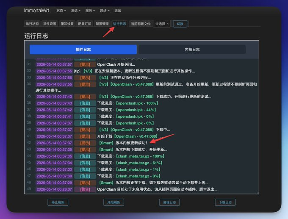Click log line 'OpenClash 目前处于未启用状态'
This screenshot has width=288, height=219.
click(157, 189)
